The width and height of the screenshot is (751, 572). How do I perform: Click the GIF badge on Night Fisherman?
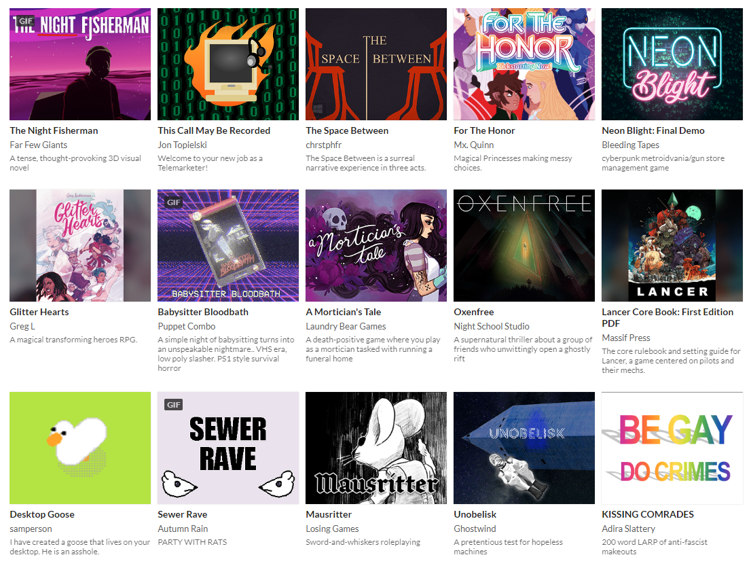pyautogui.click(x=25, y=21)
